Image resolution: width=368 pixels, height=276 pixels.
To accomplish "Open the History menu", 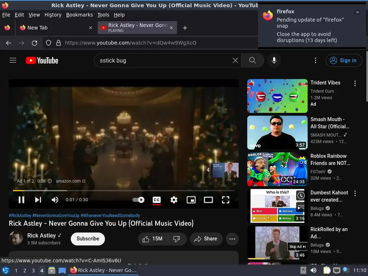I will point(53,15).
